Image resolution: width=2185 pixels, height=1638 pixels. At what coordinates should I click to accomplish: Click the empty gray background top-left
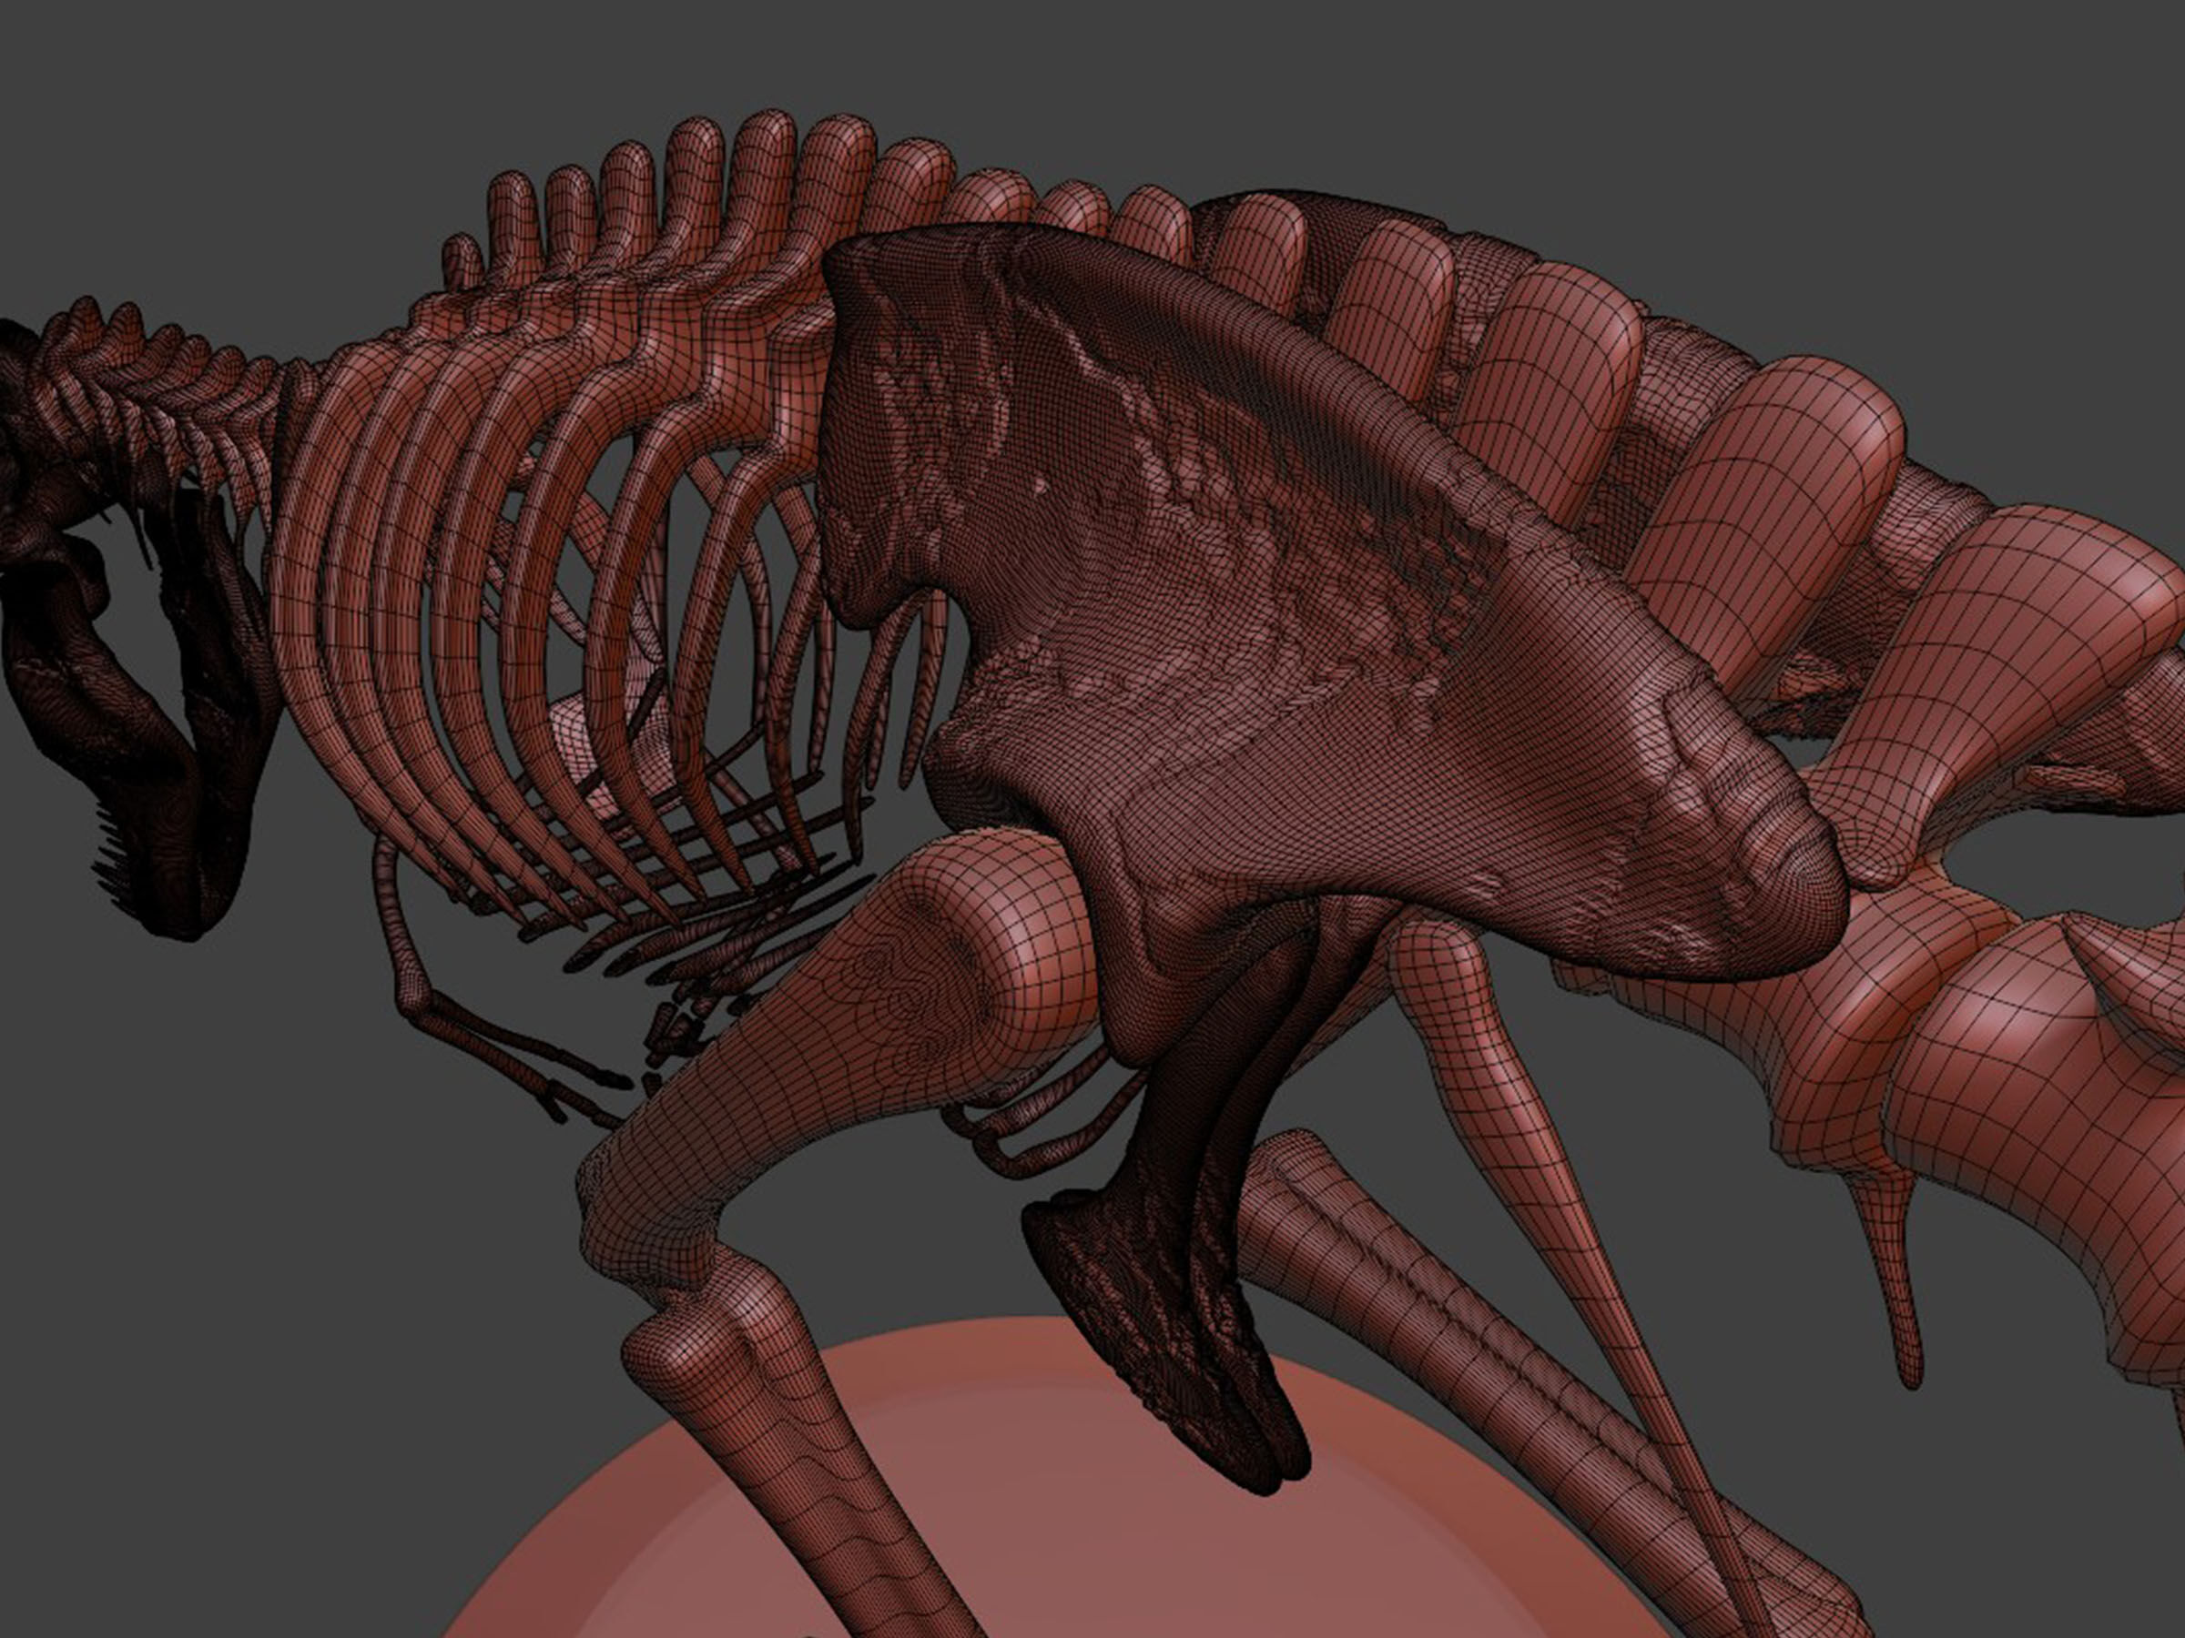click(198, 148)
